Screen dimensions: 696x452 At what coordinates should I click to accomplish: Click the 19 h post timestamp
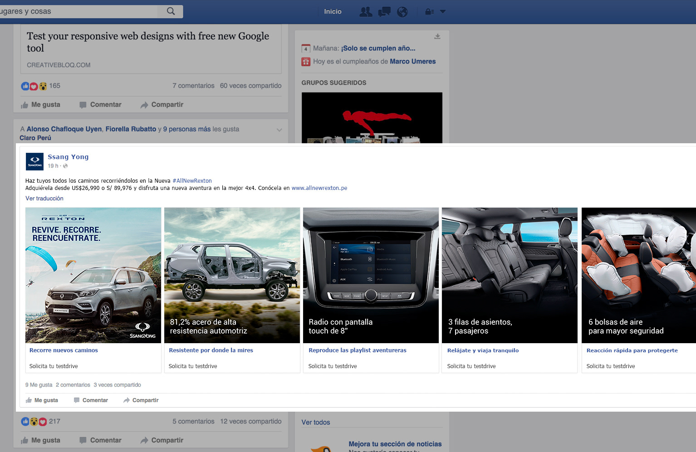tap(53, 166)
